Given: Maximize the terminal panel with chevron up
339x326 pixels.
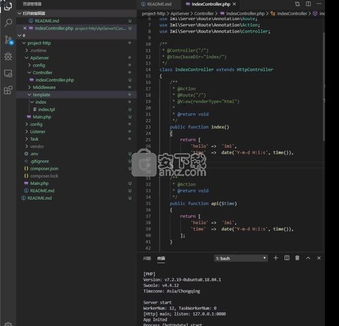Looking at the screenshot, I should click(308, 258).
